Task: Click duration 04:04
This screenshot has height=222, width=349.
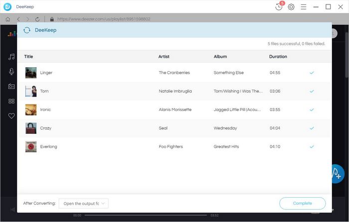Action: 275,128
